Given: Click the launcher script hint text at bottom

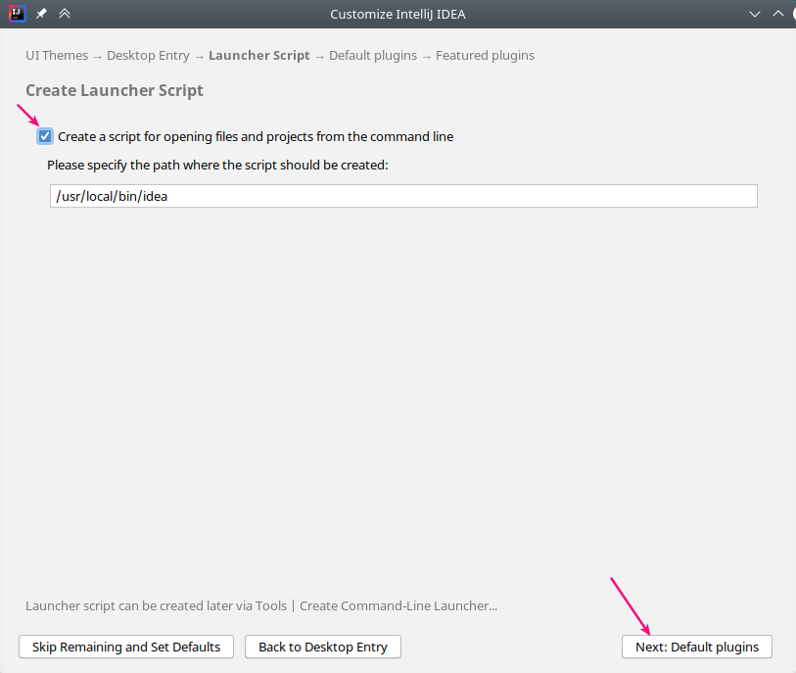Looking at the screenshot, I should (261, 605).
